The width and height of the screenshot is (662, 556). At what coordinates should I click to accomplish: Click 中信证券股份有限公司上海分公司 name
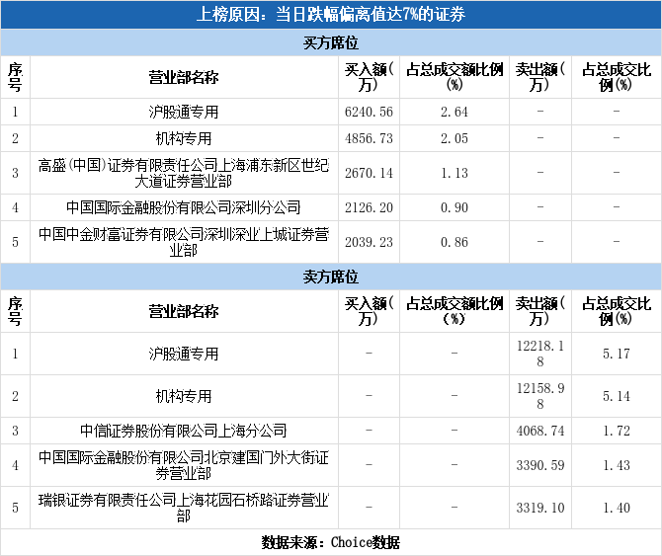point(184,431)
